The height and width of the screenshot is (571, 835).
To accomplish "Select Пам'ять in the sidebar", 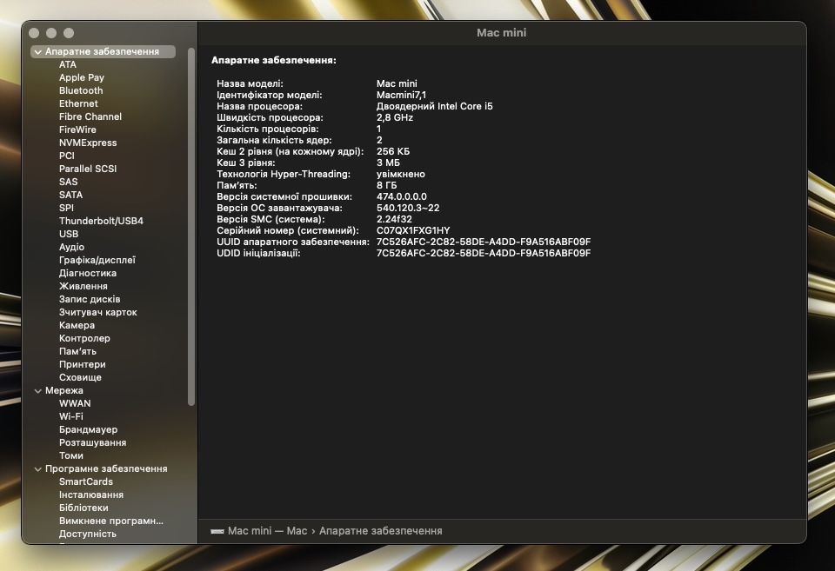I will [77, 351].
